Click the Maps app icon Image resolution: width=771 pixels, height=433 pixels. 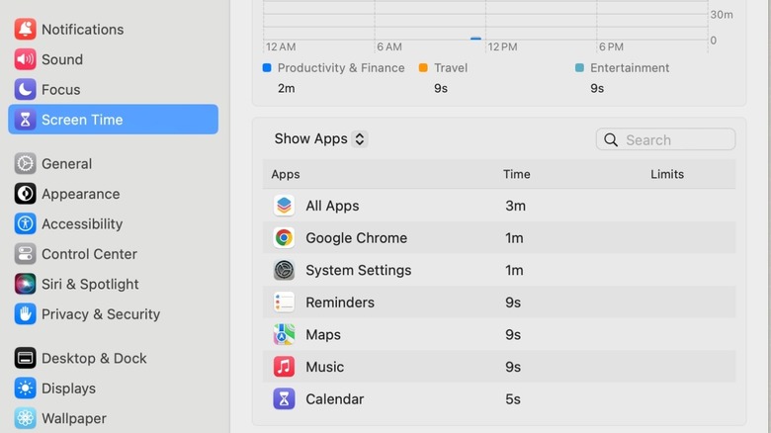coord(284,335)
